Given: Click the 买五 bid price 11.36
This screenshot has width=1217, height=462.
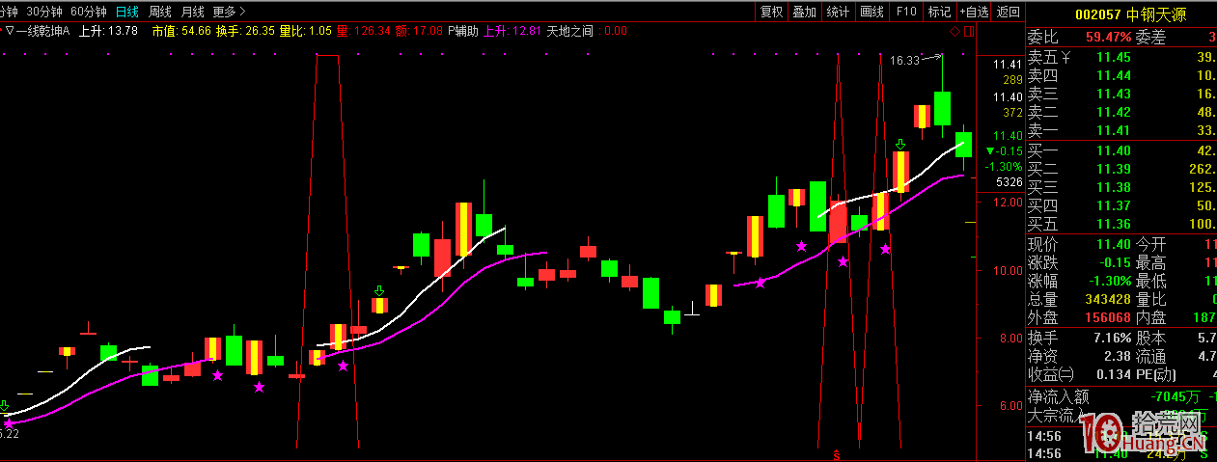Looking at the screenshot, I should click(1113, 224).
